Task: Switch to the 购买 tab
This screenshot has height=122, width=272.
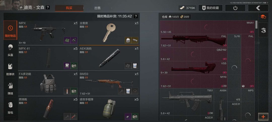Action: 69,8
